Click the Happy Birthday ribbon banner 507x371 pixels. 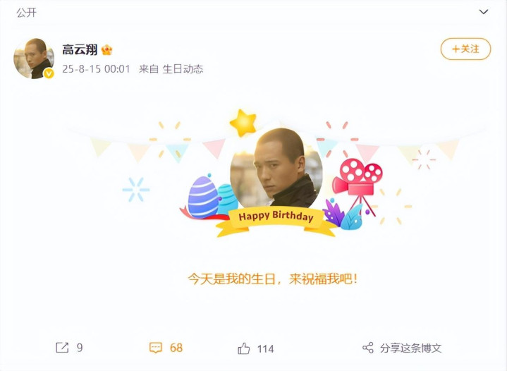276,220
